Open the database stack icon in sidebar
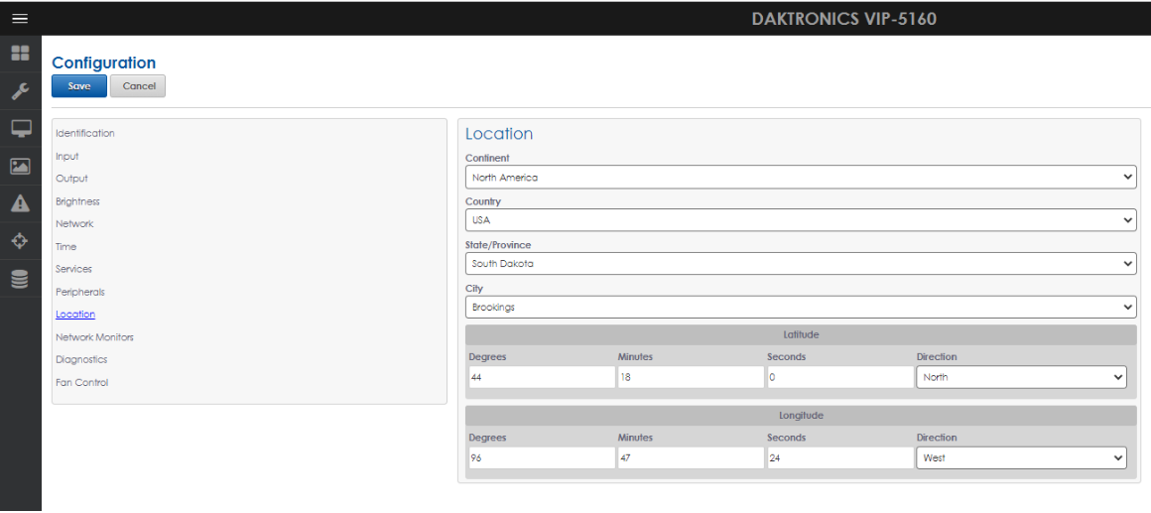The height and width of the screenshot is (513, 1151). [20, 280]
